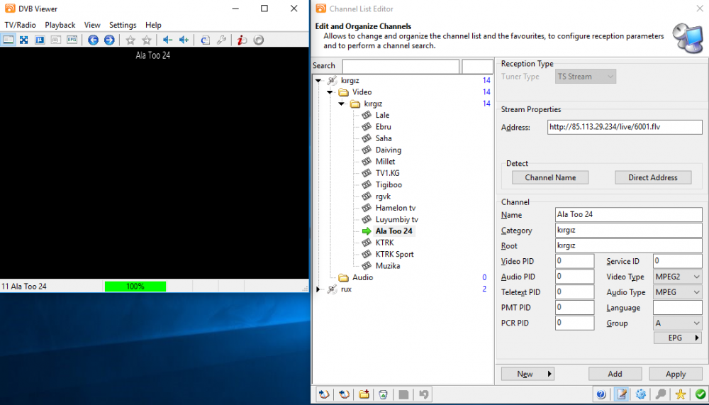Click the green checkmark icon
709x405 pixels.
tap(700, 394)
